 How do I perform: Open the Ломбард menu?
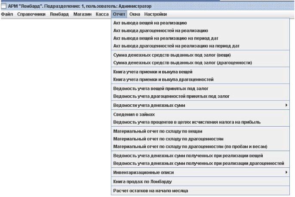coord(59,14)
